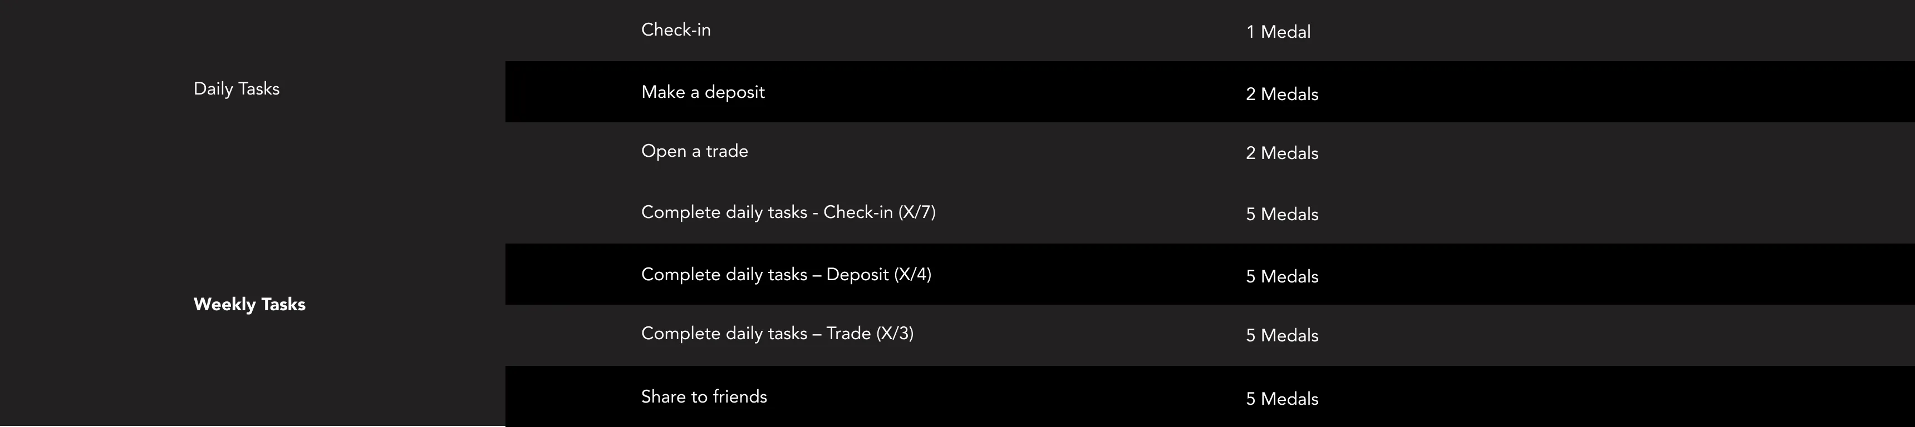Click the 2 Medals reward for Open a trade
This screenshot has width=1915, height=427.
point(1281,153)
